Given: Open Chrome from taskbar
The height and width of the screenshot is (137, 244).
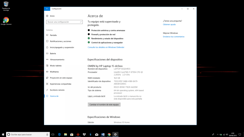Looking at the screenshot, I should pos(109,134).
